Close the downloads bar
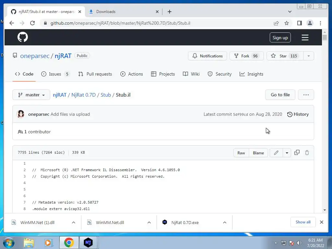Viewport: 332px width, 249px height. click(x=321, y=222)
